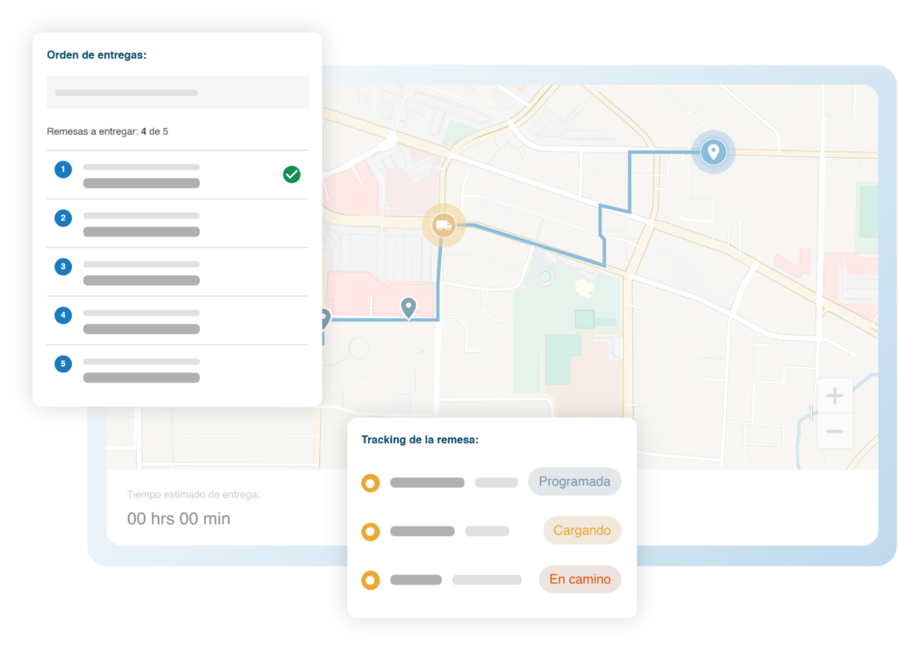Click the dark blue pin on the route
The width and height of the screenshot is (898, 651).
(408, 307)
